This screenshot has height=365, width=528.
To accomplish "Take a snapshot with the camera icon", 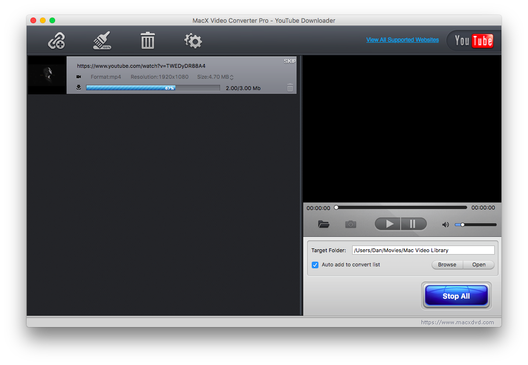I will pyautogui.click(x=351, y=224).
